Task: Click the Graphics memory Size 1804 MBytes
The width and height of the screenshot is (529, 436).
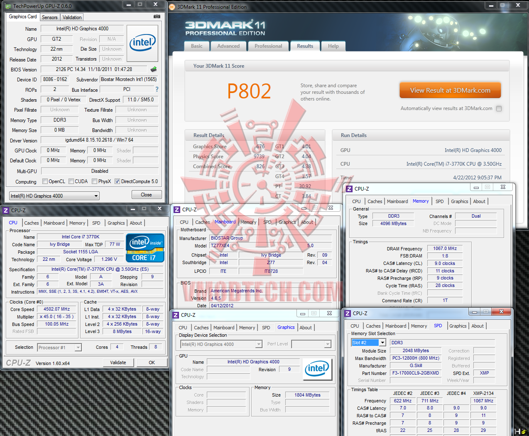Action: tap(307, 395)
